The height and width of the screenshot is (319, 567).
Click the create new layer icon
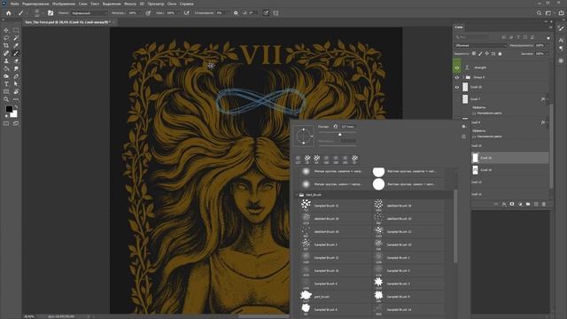tap(536, 204)
